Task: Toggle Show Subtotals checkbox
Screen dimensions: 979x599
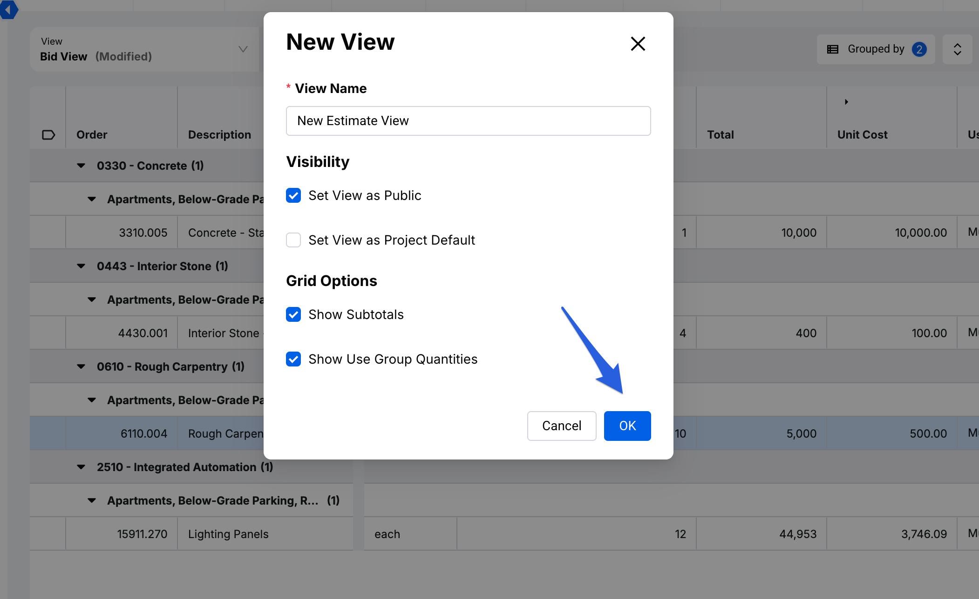Action: pyautogui.click(x=293, y=314)
